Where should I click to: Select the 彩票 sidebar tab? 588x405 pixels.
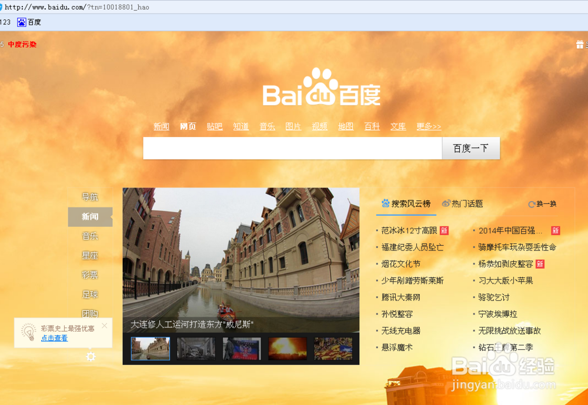tap(90, 275)
